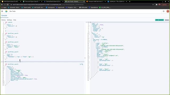Collapse response root at output line 1
The image size is (170, 95).
[x=89, y=22]
